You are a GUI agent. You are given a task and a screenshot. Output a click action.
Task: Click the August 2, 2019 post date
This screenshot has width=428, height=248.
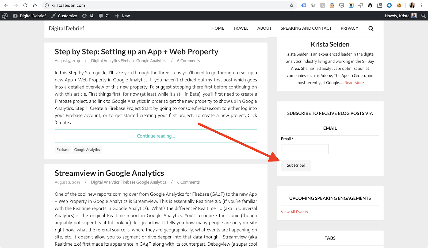[x=67, y=182]
